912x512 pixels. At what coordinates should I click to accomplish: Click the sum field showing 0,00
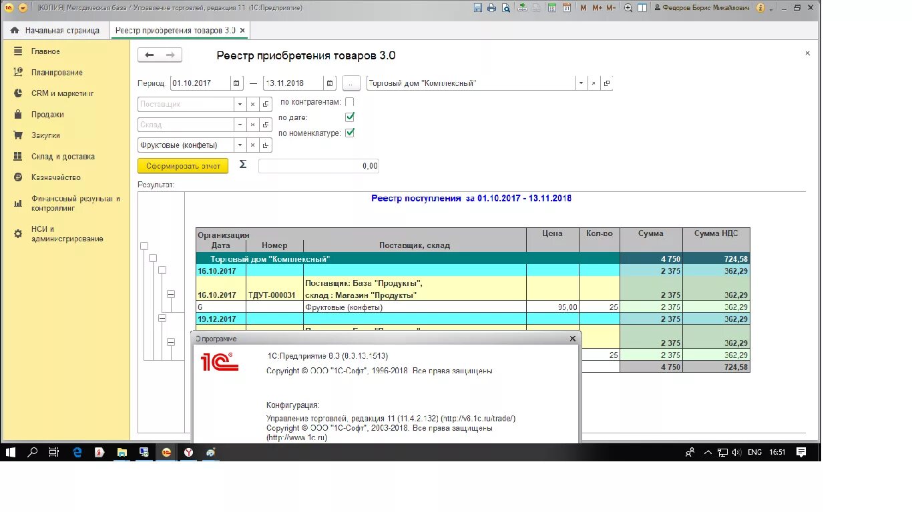pyautogui.click(x=318, y=166)
